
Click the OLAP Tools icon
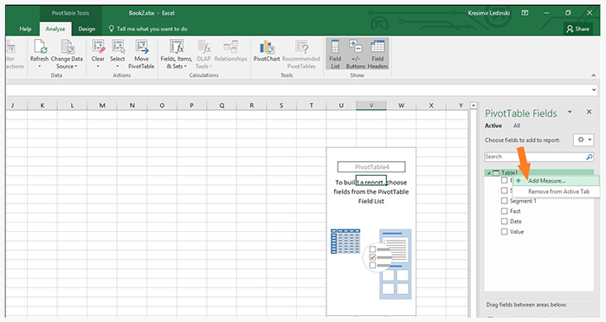point(203,47)
